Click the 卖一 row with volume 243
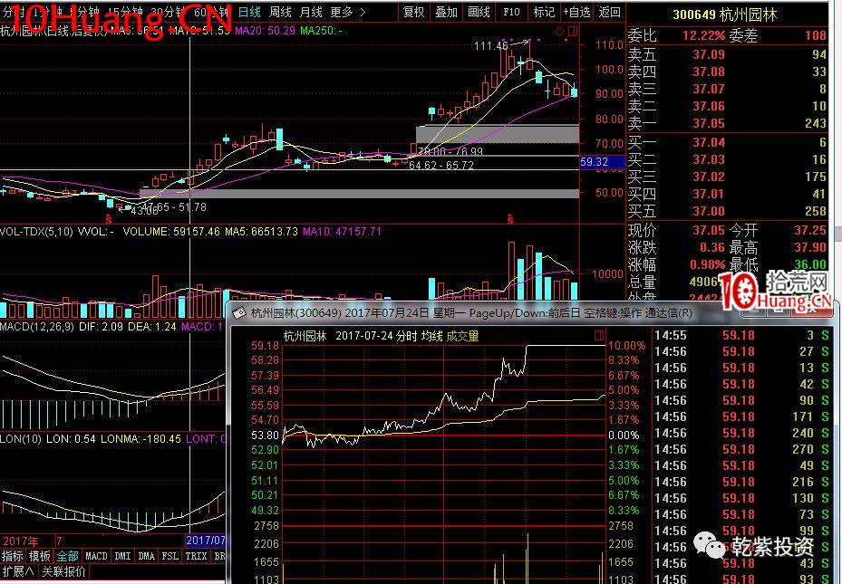Viewport: 842px width, 584px height. pos(727,123)
